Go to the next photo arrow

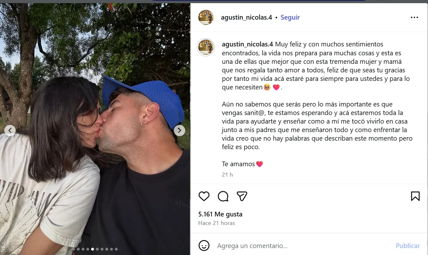coord(179,130)
